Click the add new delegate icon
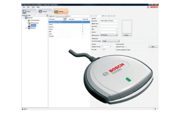Screen dimensions: 170x125 tap(112, 16)
